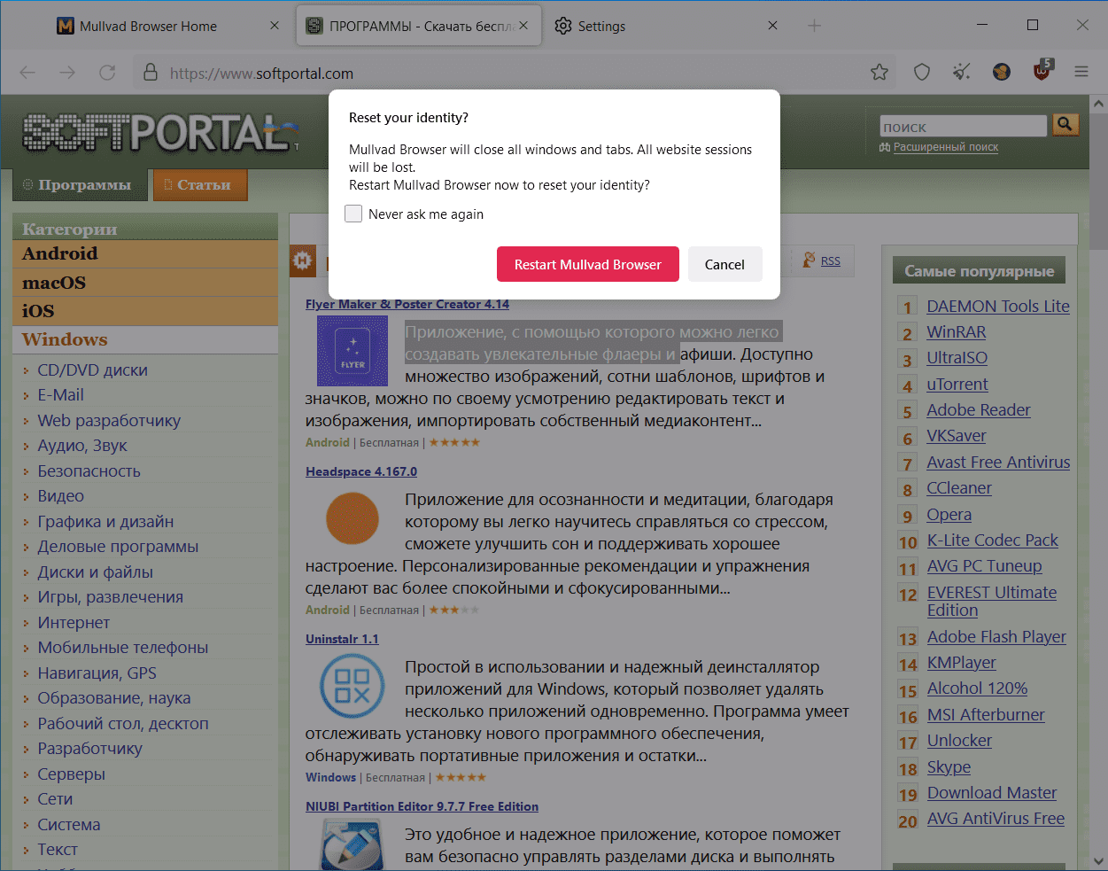Open DAEMON Tools Lite in popular list
The width and height of the screenshot is (1108, 871).
(998, 306)
